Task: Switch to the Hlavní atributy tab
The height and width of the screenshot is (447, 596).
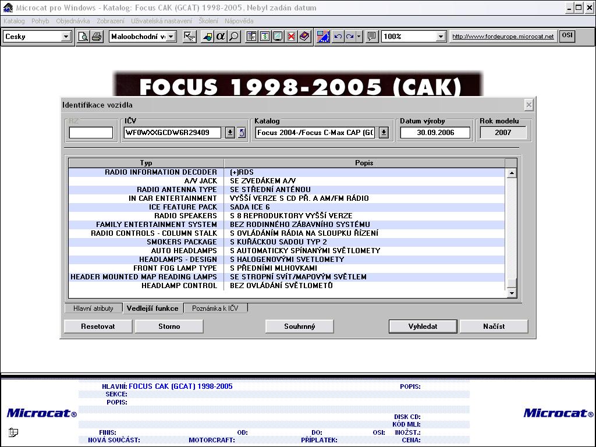Action: coord(93,308)
